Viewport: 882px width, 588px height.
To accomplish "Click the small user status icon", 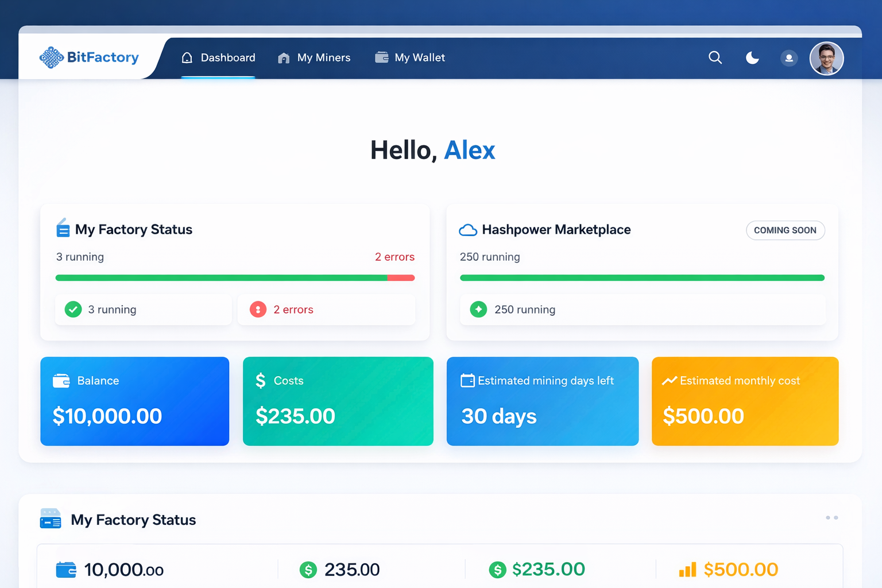I will (x=789, y=58).
